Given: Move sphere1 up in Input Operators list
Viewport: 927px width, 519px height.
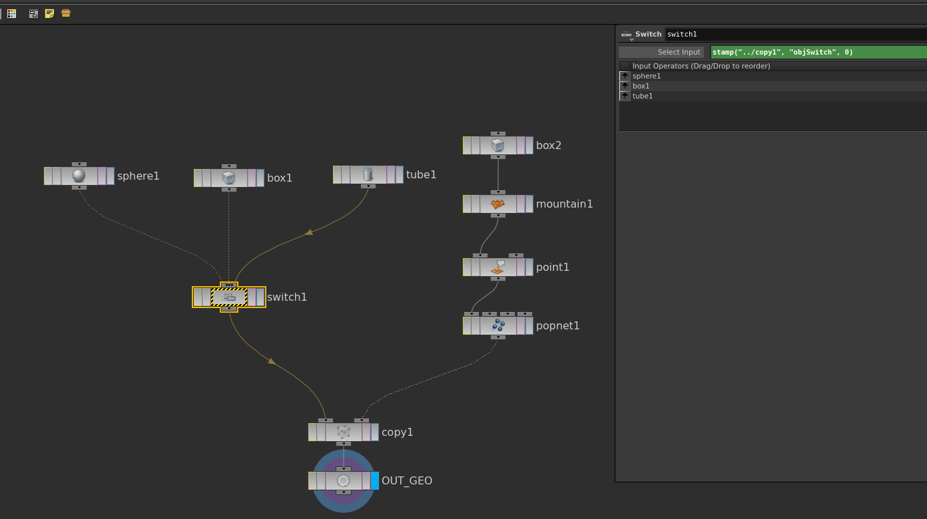Looking at the screenshot, I should tap(625, 76).
